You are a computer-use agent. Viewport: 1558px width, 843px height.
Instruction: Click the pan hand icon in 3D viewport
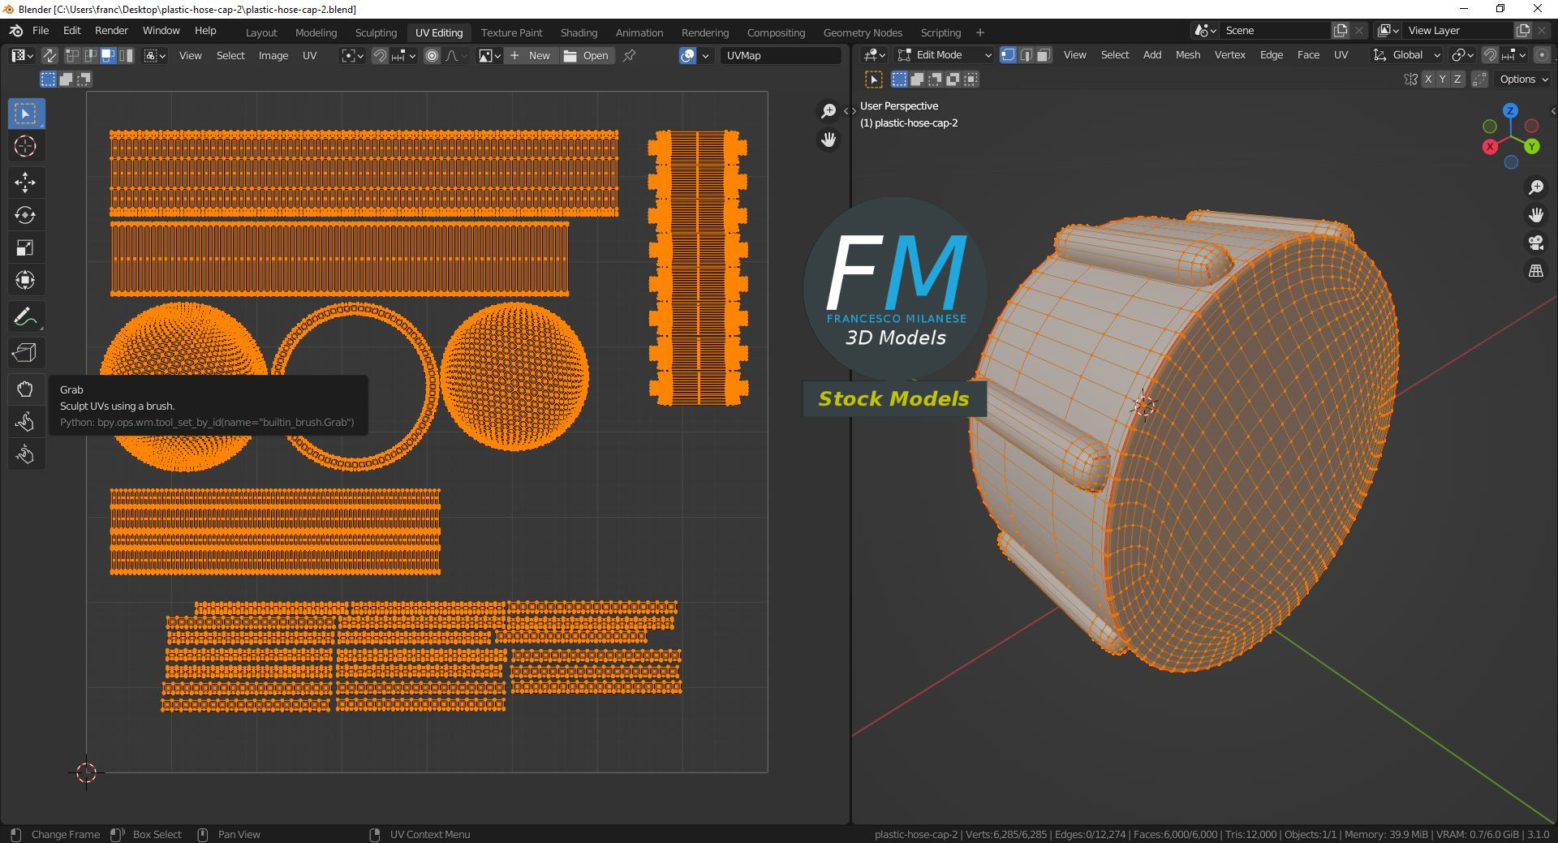(1535, 215)
